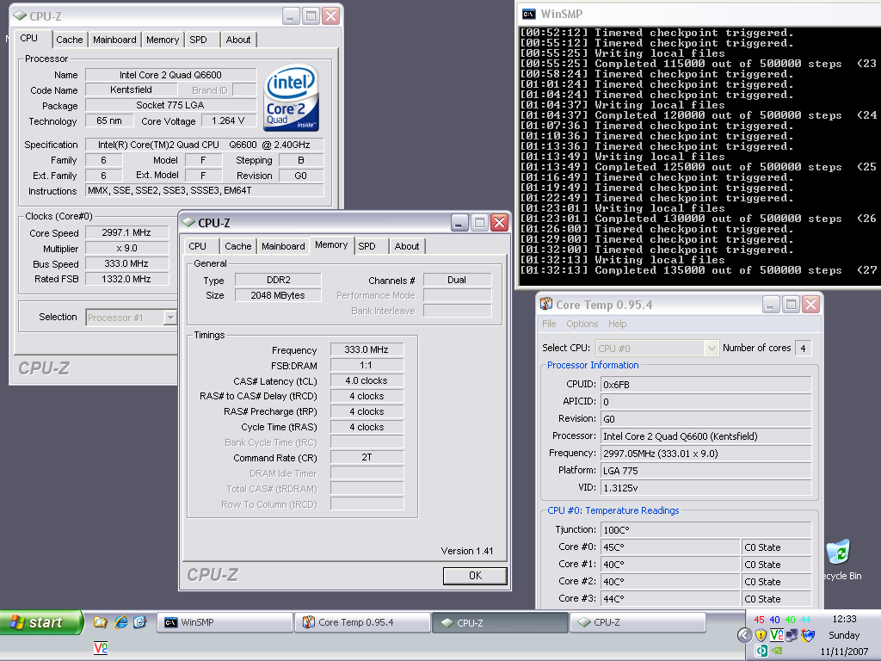Switch to Cache tab in rear CPU-Z window
The image size is (881, 661).
[x=70, y=40]
